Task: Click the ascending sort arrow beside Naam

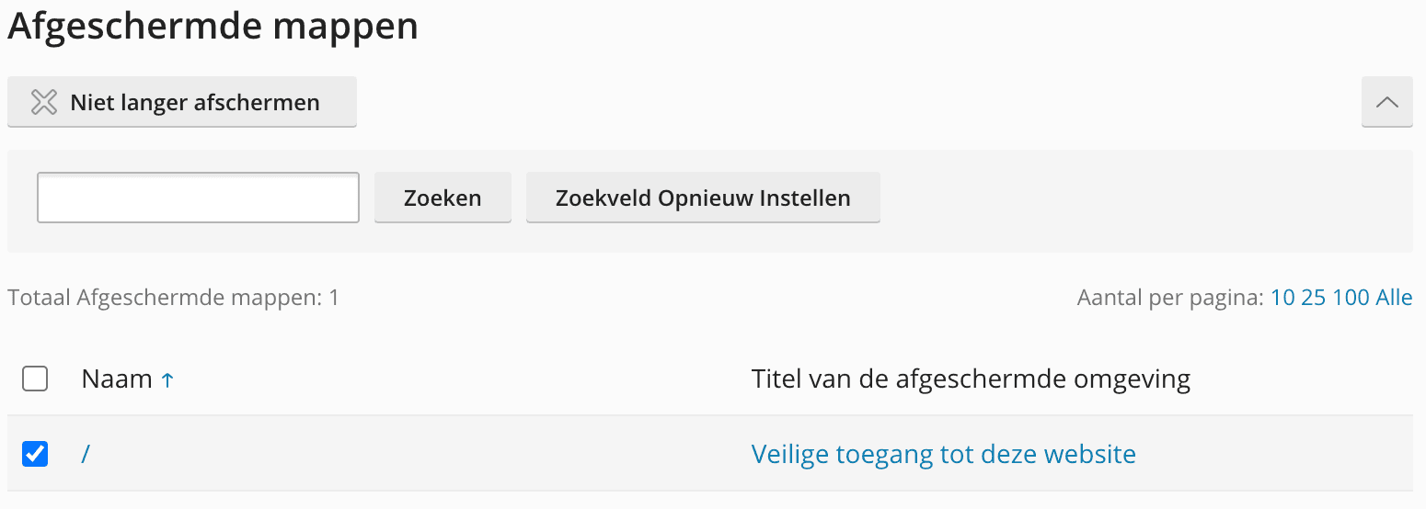Action: (x=167, y=379)
